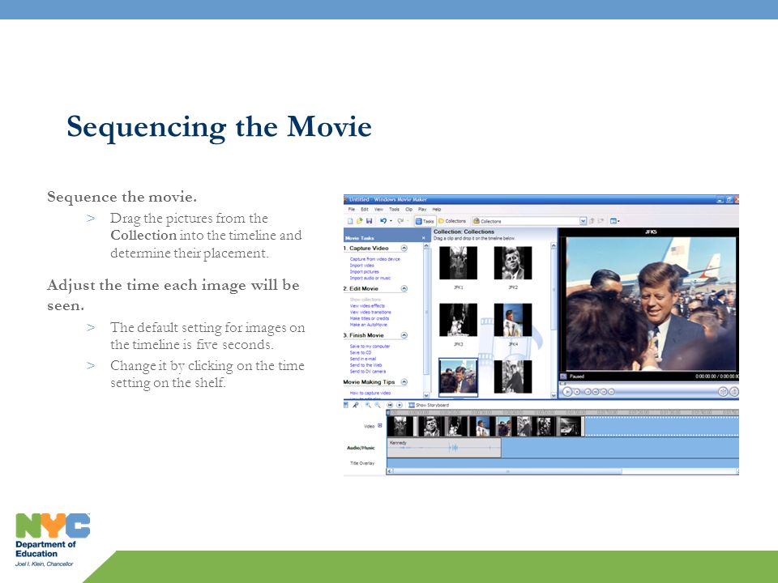The height and width of the screenshot is (583, 778).
Task: Click Make an AutoMovie link
Action: pyautogui.click(x=368, y=325)
